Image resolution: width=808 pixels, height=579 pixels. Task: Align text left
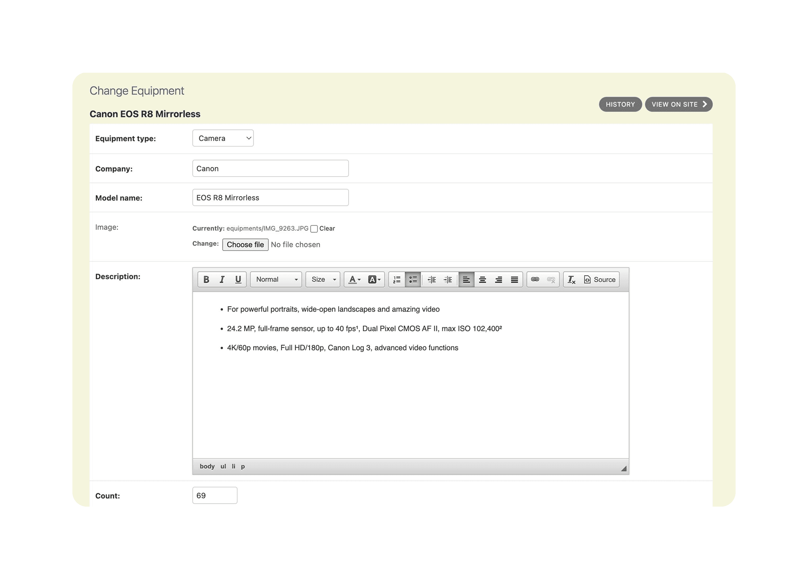pos(466,279)
